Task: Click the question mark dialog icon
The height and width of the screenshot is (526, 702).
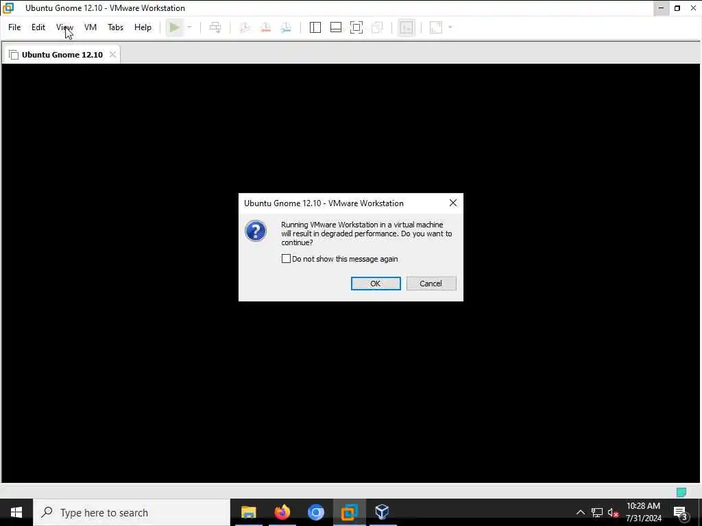Action: [x=256, y=231]
